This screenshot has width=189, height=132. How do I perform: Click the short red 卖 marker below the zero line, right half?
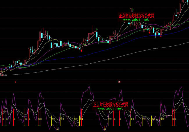(104, 128)
